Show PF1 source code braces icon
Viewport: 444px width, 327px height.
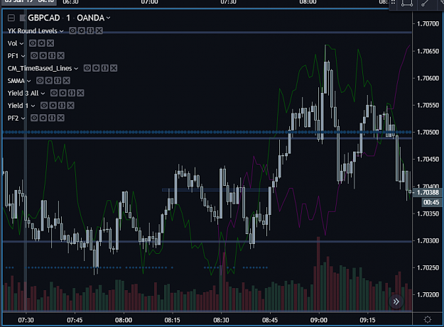click(x=52, y=55)
